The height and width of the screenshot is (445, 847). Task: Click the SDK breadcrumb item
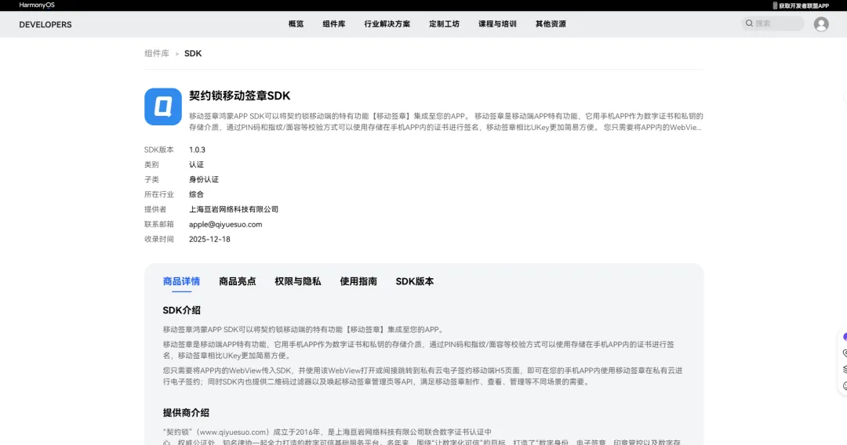pyautogui.click(x=193, y=53)
